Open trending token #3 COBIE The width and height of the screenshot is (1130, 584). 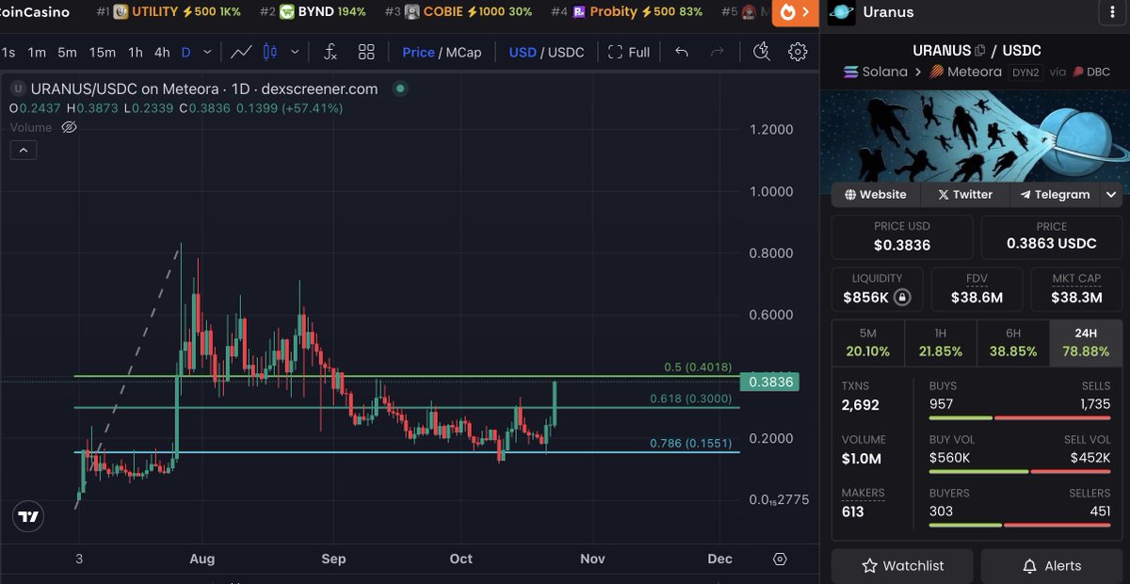[459, 12]
